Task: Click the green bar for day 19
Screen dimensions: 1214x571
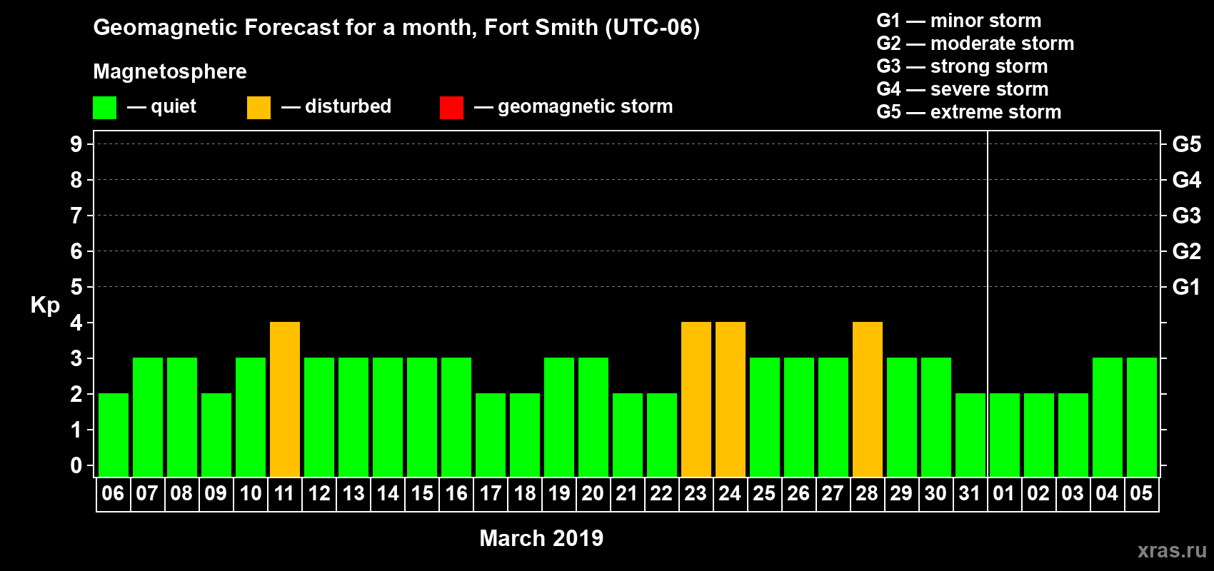Action: coord(559,418)
